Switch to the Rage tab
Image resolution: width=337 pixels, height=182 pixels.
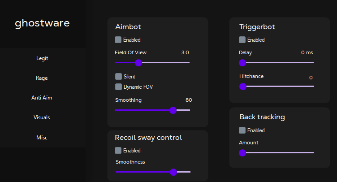tap(42, 78)
